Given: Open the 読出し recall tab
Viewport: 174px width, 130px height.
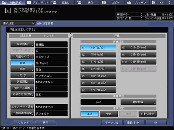Looking at the screenshot, I should [x=62, y=2].
